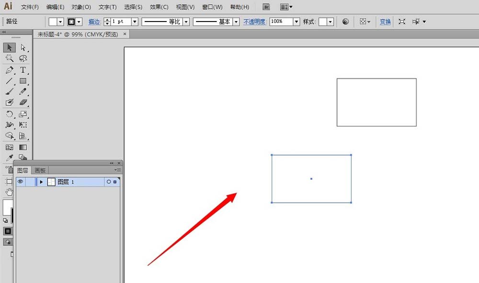Open the 基本 brush definition dropdown
Screen dimensions: 479x283
236,22
